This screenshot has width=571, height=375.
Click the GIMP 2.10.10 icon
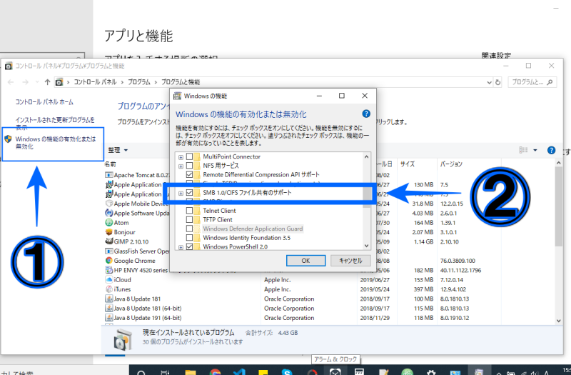(108, 241)
